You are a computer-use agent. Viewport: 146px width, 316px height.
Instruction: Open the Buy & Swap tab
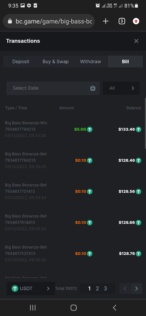coord(56,62)
